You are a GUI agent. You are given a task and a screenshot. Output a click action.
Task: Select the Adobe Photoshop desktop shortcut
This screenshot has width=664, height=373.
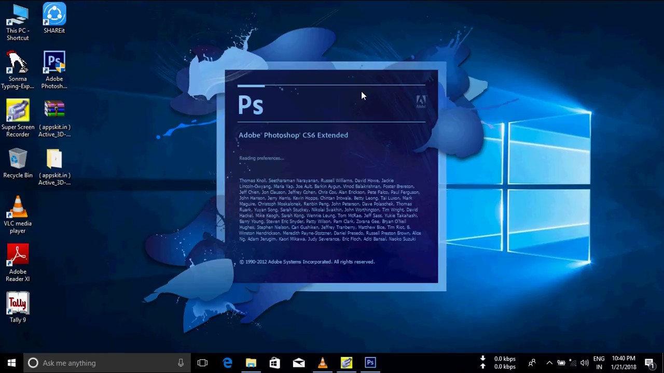(x=54, y=70)
